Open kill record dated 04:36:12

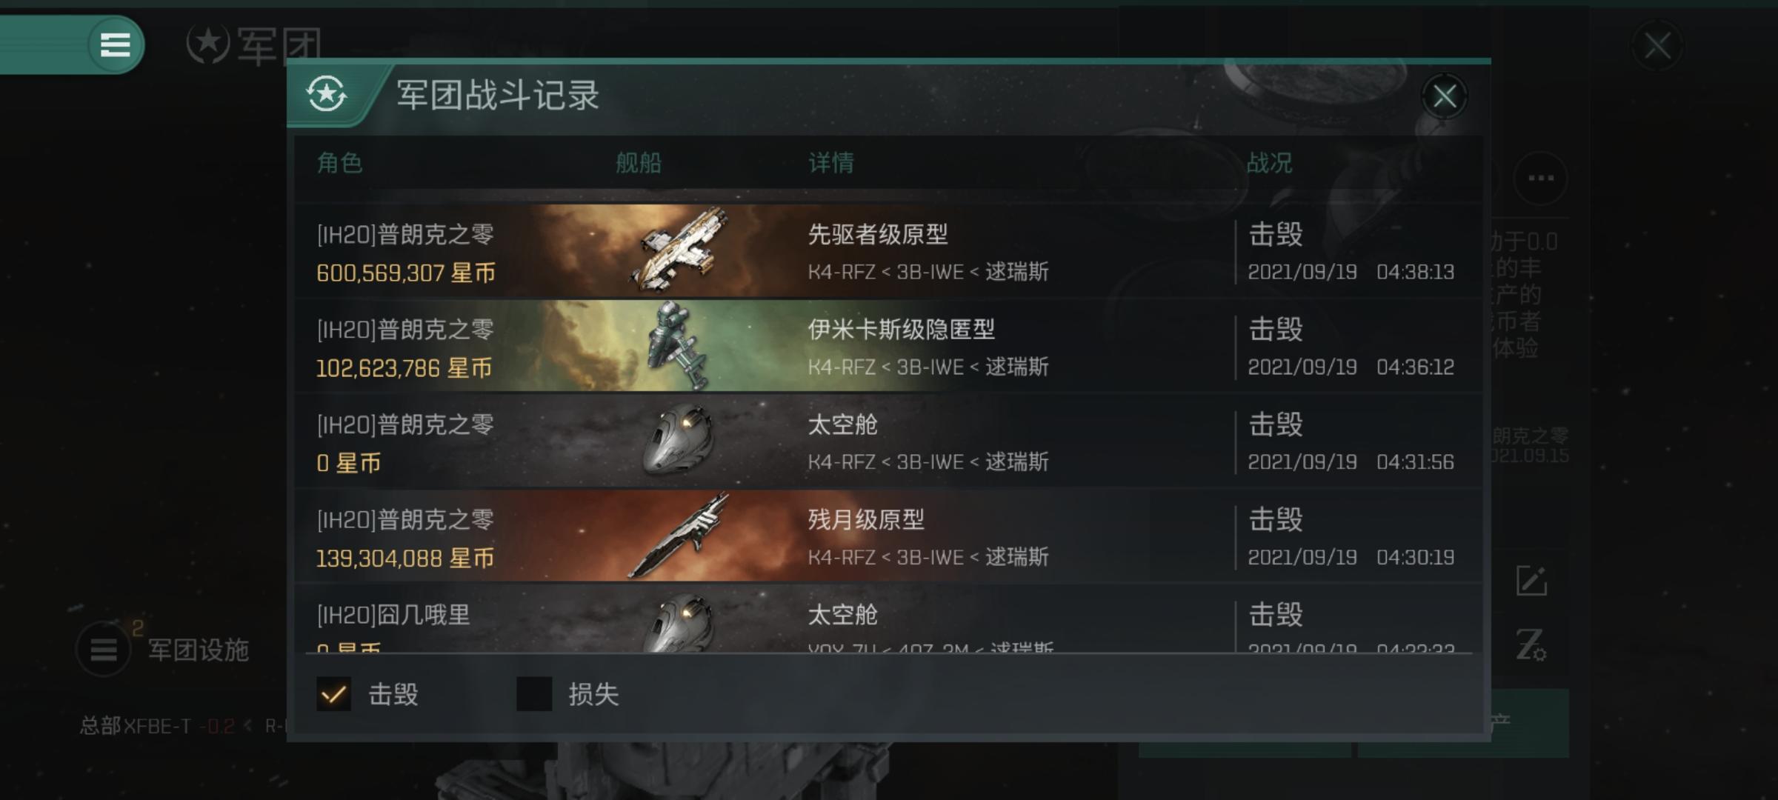[889, 345]
